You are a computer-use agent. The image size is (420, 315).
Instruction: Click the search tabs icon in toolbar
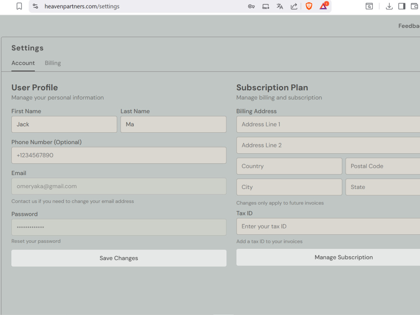tap(369, 6)
